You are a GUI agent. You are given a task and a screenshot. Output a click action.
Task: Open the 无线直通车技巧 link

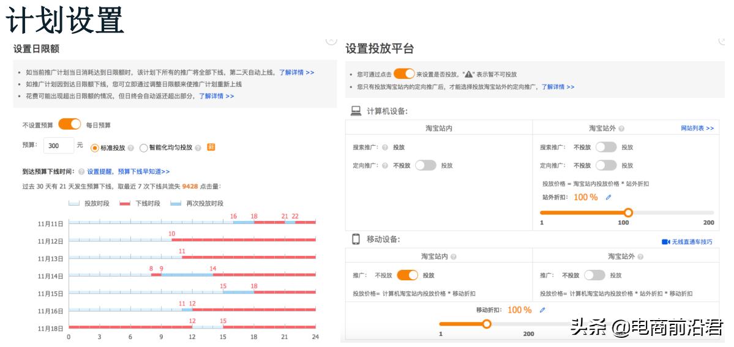click(x=692, y=242)
